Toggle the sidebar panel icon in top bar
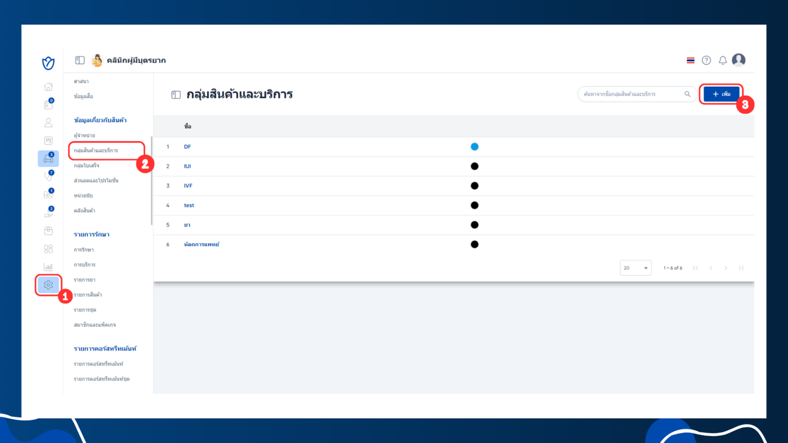This screenshot has height=443, width=788. (x=80, y=60)
